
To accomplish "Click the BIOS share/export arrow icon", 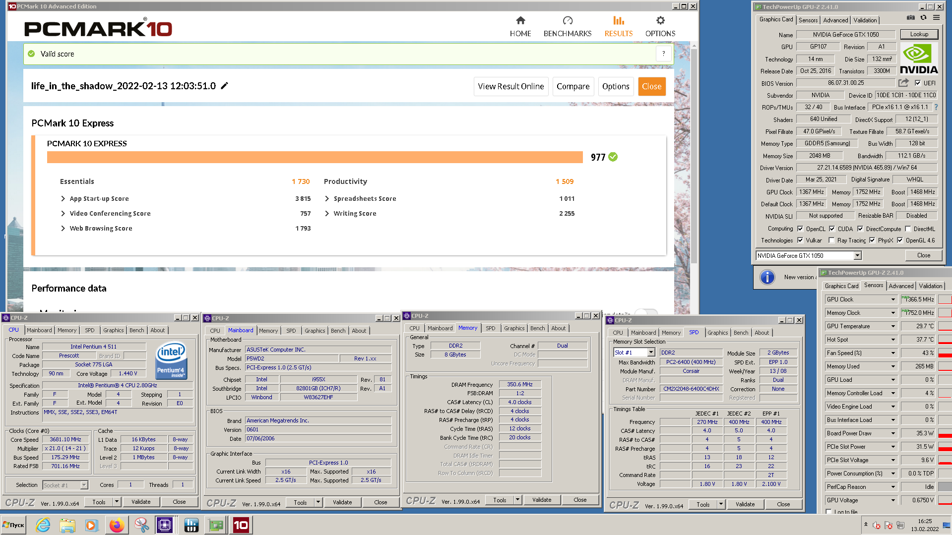I will pos(904,83).
